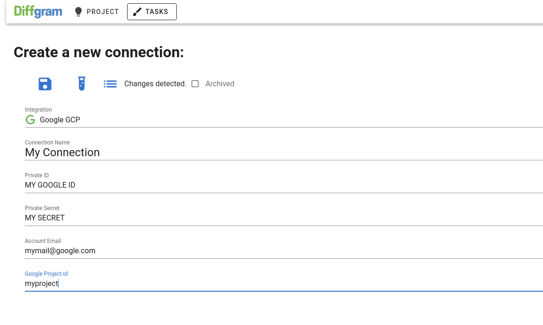The height and width of the screenshot is (325, 543).
Task: Open the TASKS menu button
Action: click(x=151, y=12)
